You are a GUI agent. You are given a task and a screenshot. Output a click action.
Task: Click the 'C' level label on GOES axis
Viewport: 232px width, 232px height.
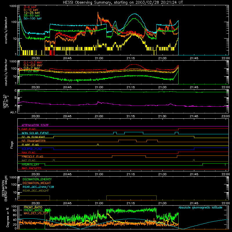tap(16, 90)
